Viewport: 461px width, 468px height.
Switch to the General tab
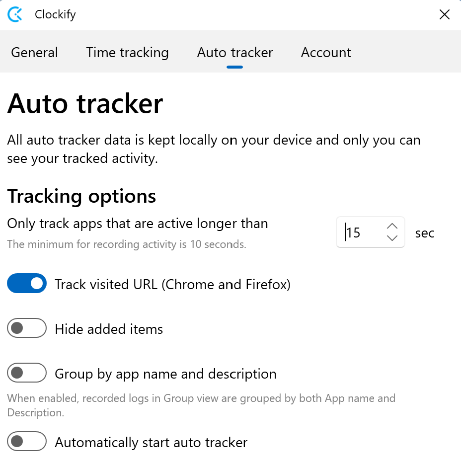(x=34, y=53)
